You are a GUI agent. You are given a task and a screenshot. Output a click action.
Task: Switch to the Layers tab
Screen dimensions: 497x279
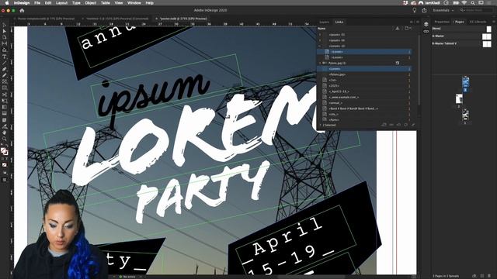click(325, 22)
